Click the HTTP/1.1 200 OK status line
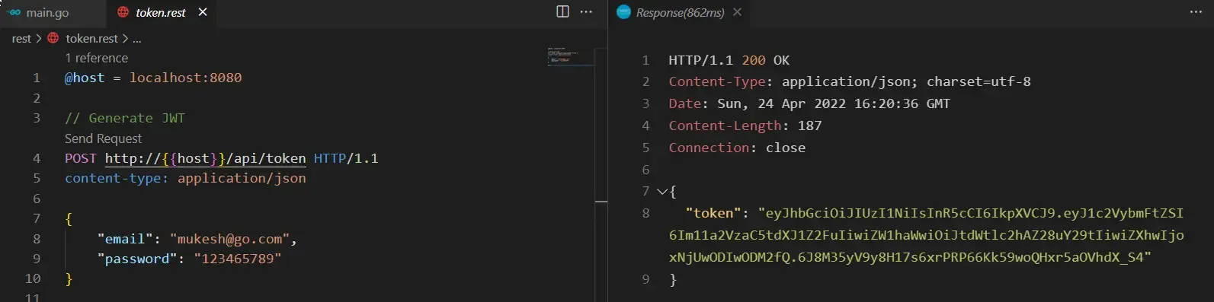 [x=729, y=60]
